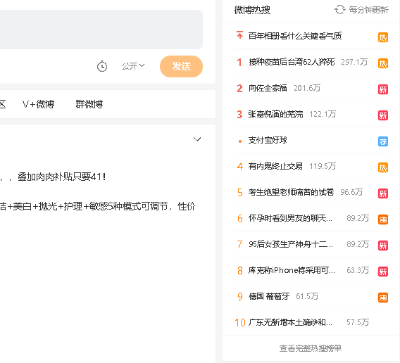Click the 新 badge beside 向佐全家福
The width and height of the screenshot is (400, 363).
[383, 89]
